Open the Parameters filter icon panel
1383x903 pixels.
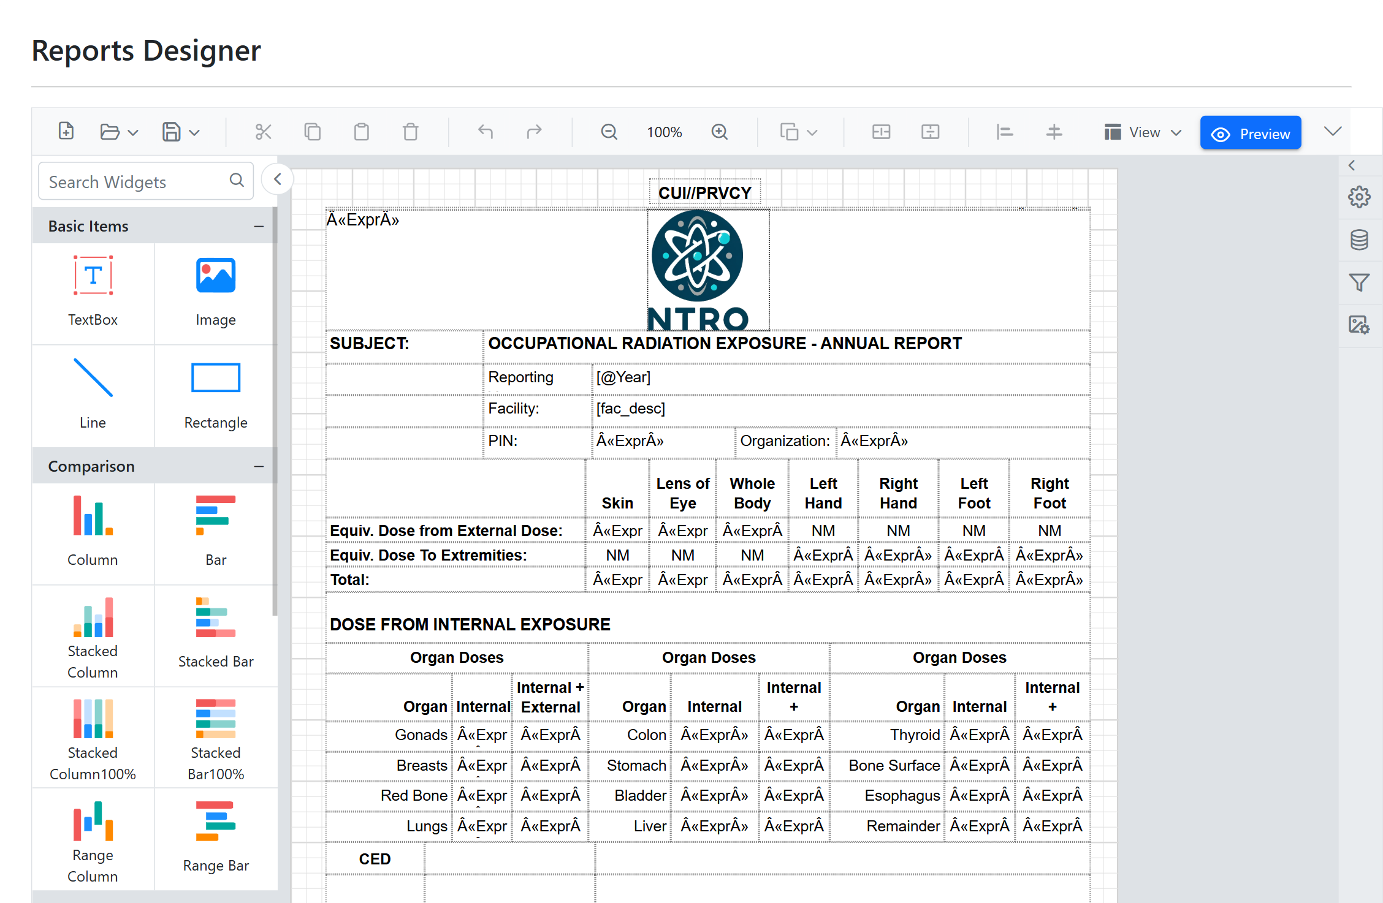click(1359, 282)
